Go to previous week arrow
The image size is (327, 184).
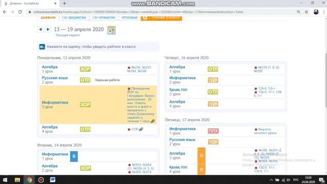coord(40,29)
